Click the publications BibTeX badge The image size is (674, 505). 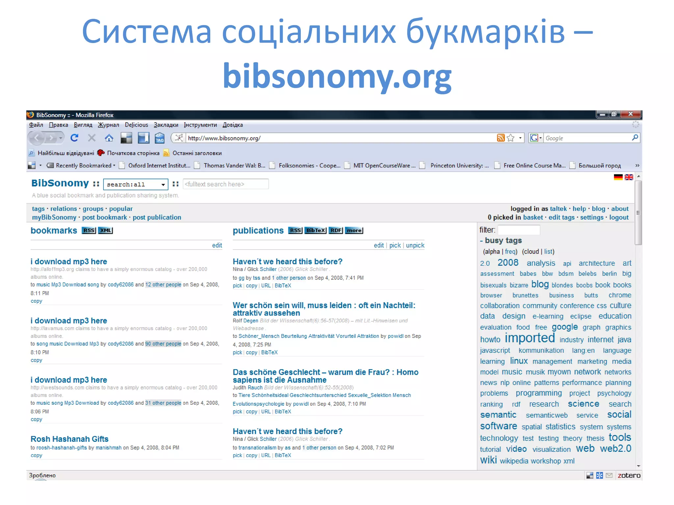coord(316,230)
